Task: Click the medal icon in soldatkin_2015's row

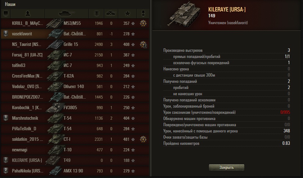Action: tap(143, 139)
